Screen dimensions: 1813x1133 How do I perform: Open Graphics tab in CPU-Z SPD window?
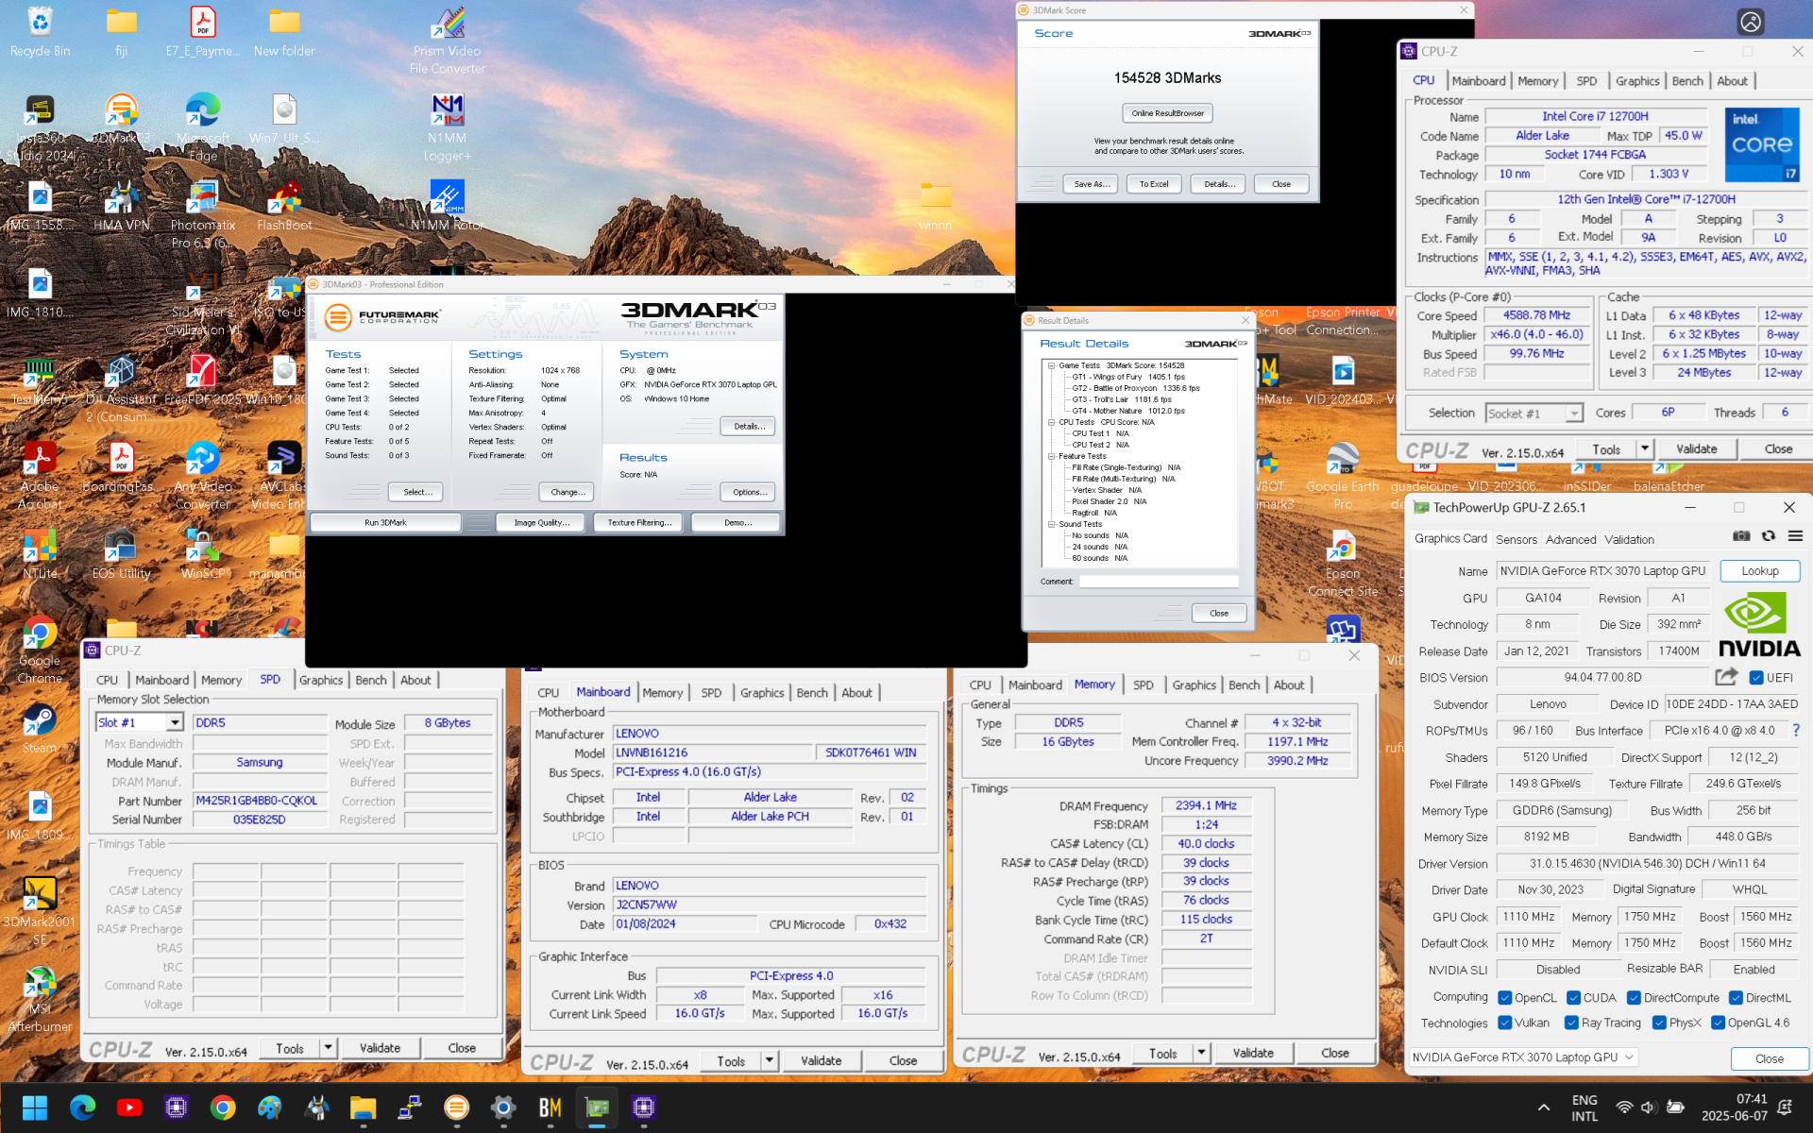321,680
